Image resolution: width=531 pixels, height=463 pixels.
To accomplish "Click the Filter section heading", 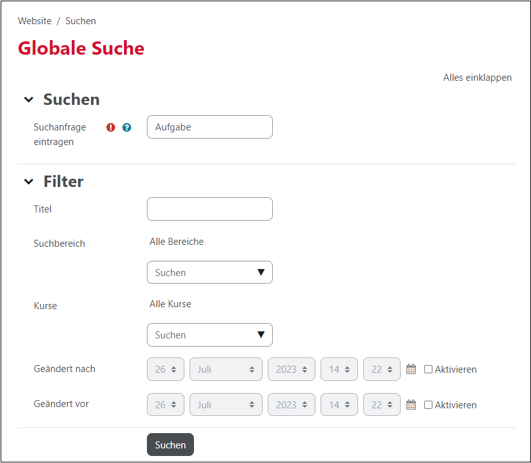I will [64, 181].
